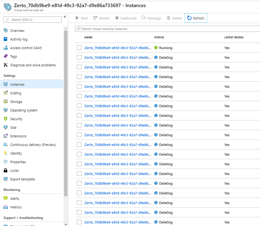Open Export template menu item

click(x=22, y=179)
